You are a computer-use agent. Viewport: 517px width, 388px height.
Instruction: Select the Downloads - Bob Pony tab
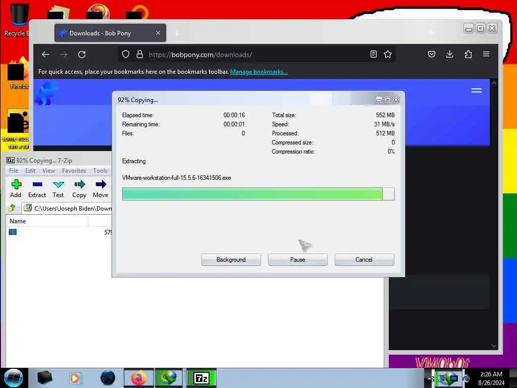(111, 33)
